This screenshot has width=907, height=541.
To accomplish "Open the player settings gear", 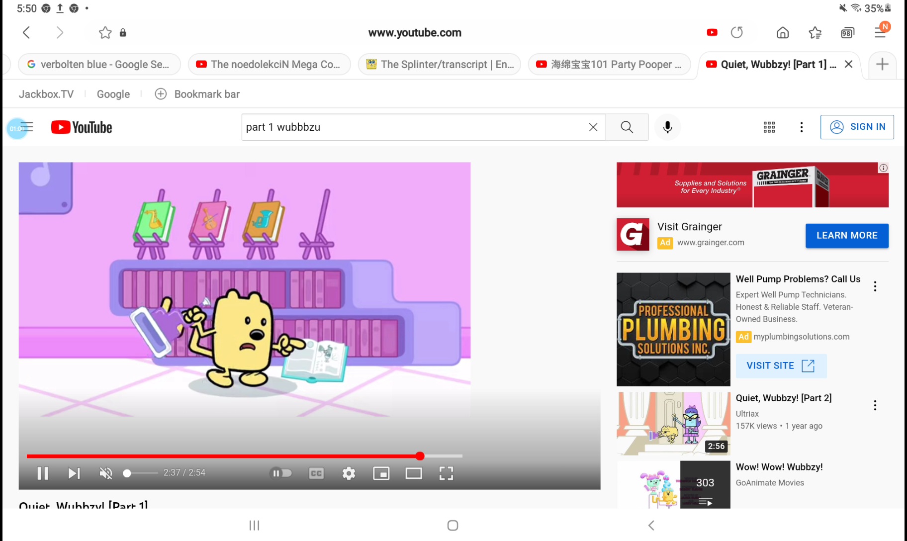I will pyautogui.click(x=349, y=473).
